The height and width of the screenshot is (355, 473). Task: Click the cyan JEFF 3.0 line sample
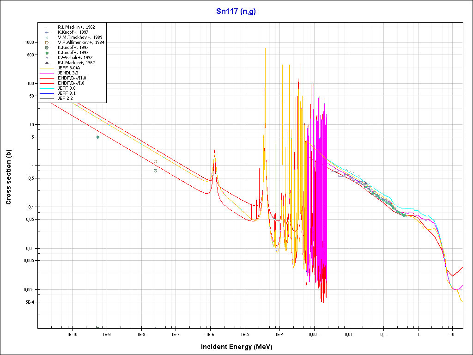click(47, 88)
